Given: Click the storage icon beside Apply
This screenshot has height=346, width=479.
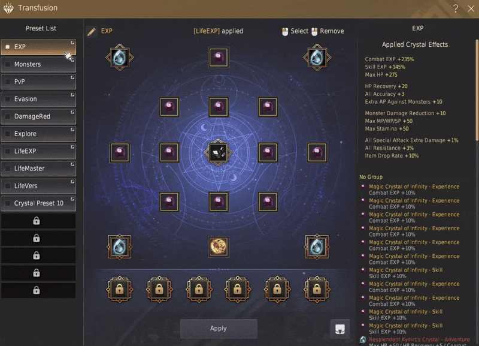Looking at the screenshot, I should tap(340, 329).
